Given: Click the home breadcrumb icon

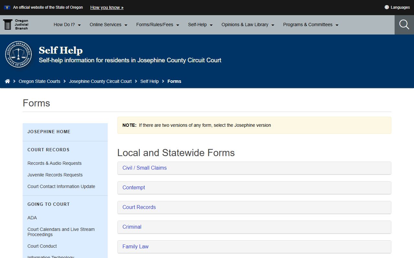Looking at the screenshot, I should 7,81.
